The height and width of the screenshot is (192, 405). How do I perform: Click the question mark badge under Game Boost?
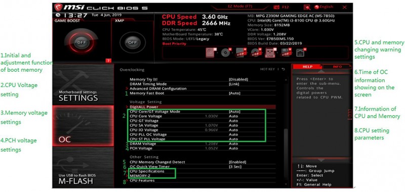[108, 61]
